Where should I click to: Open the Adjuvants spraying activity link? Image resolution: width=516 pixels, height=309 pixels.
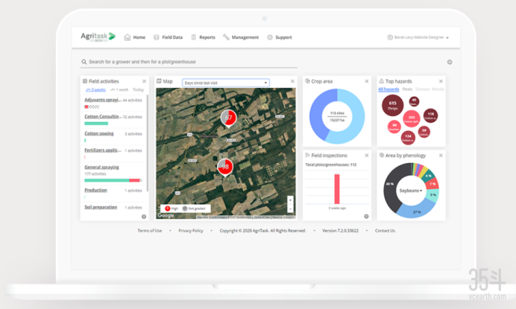(x=103, y=100)
